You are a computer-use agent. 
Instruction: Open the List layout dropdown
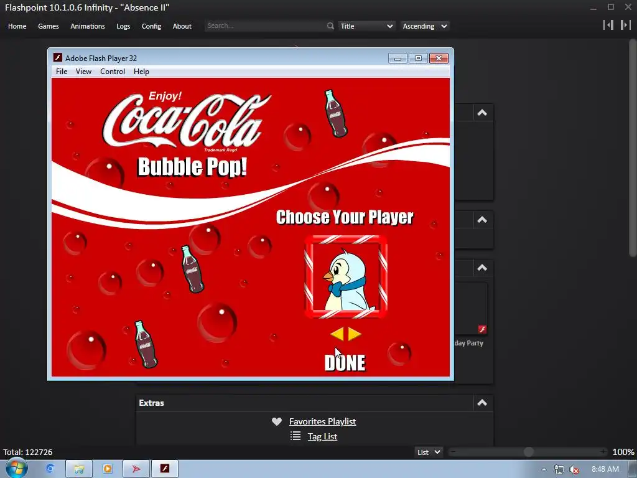click(429, 452)
